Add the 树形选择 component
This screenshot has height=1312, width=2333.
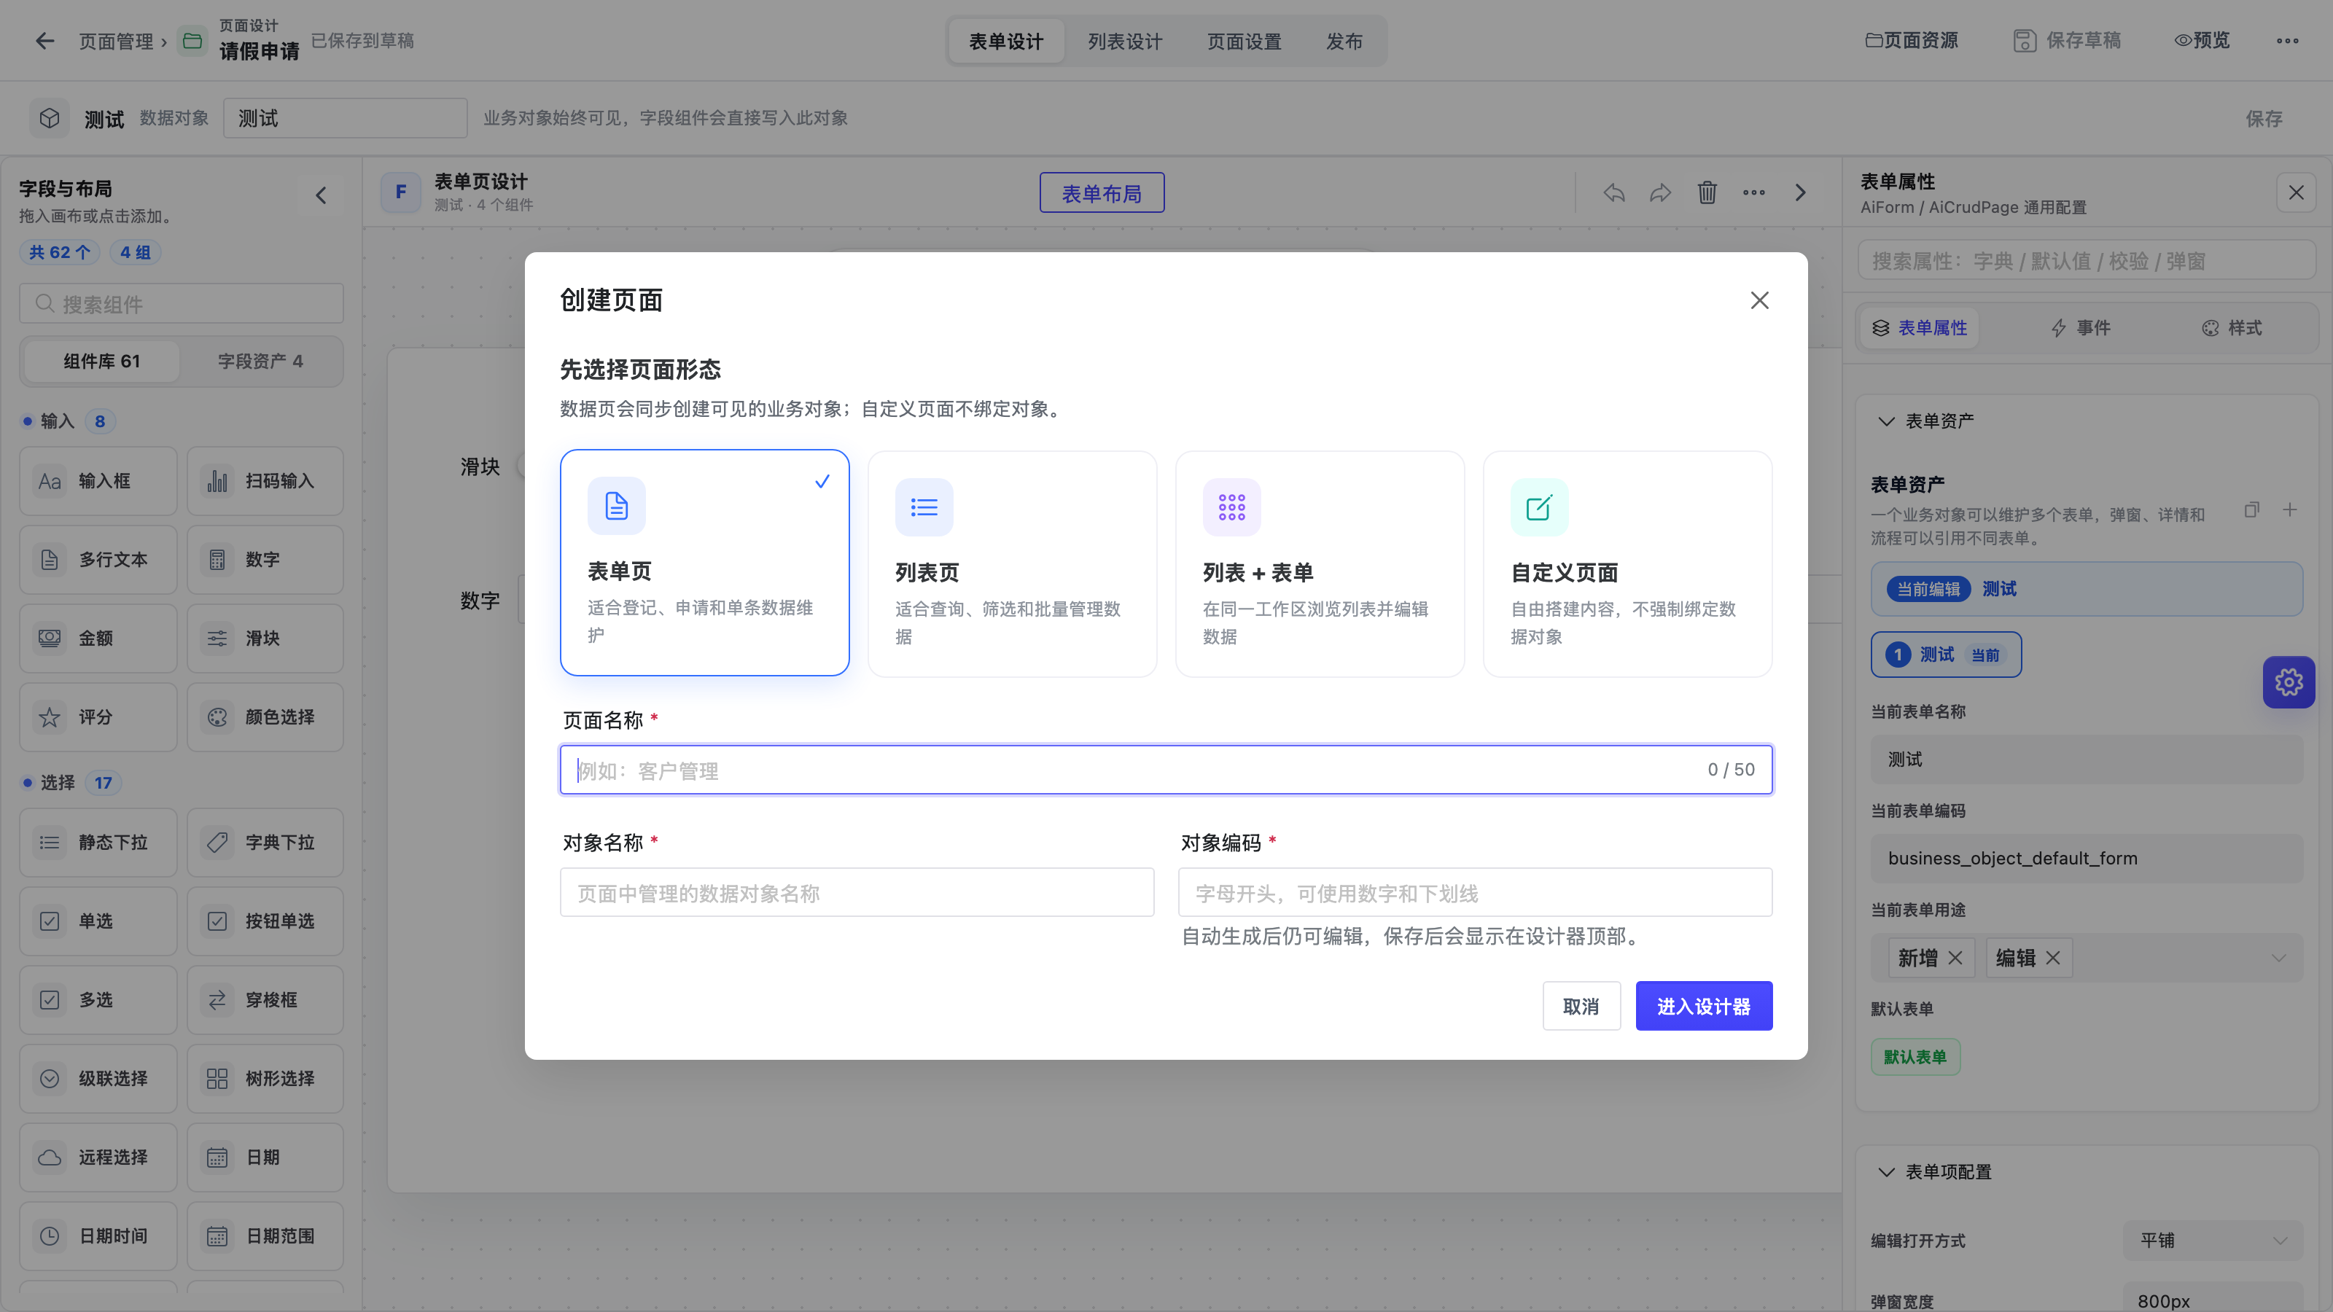click(265, 1079)
